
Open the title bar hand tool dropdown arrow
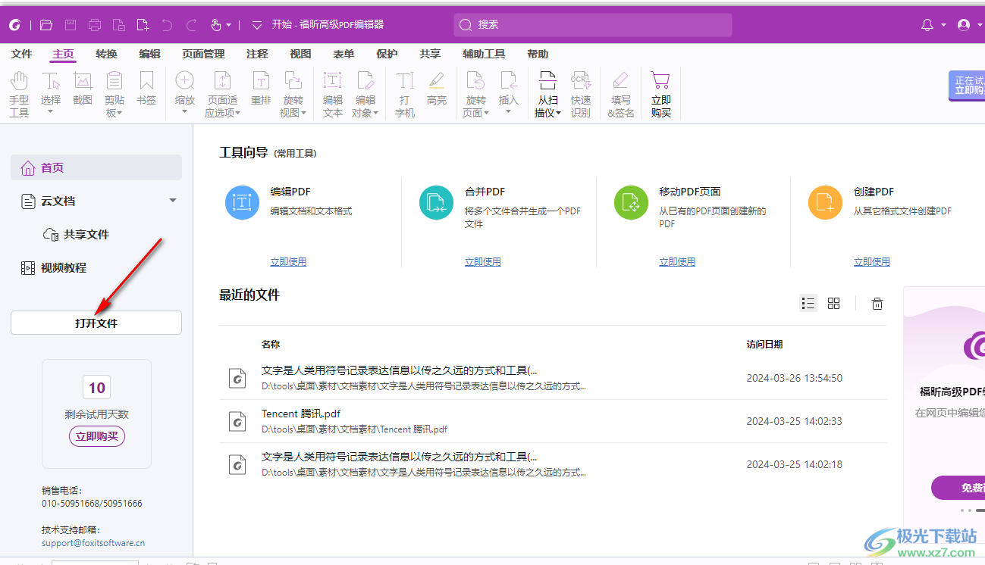coord(228,25)
